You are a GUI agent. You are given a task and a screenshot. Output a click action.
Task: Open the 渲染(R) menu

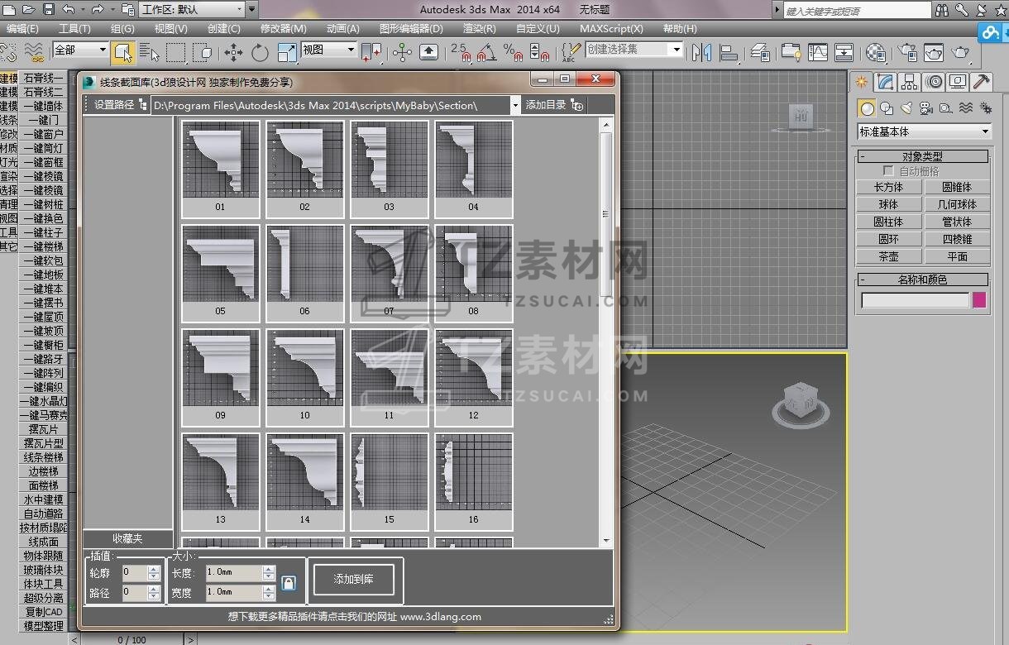[479, 28]
